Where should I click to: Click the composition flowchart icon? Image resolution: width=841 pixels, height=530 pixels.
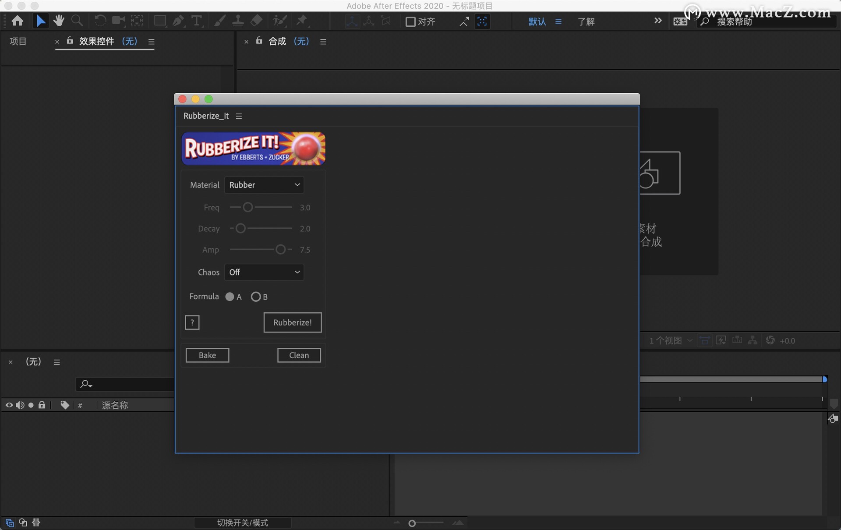(753, 340)
